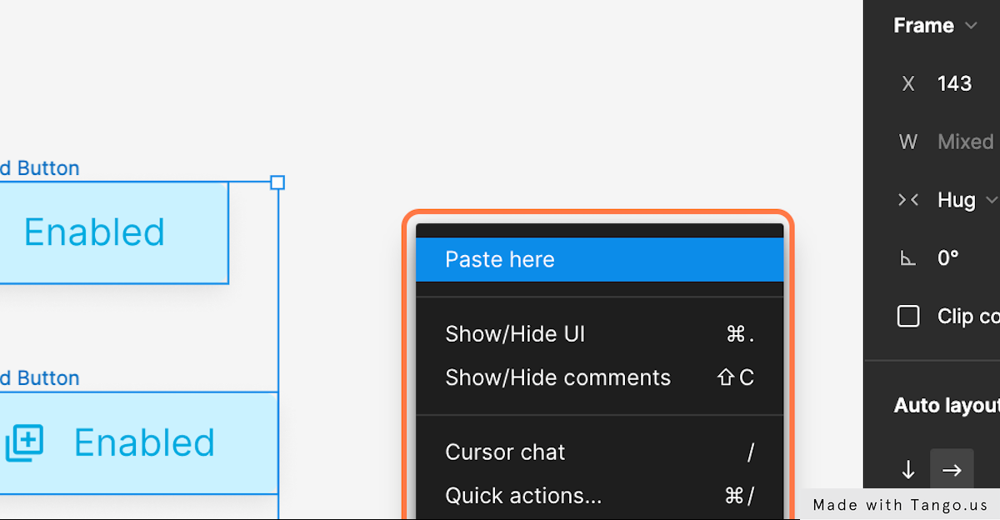
Task: Click the rotation angle icon
Action: coord(908,258)
